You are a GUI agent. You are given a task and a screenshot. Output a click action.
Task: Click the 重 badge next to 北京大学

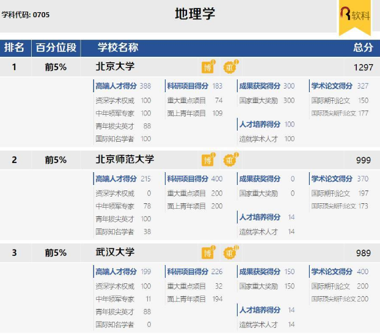point(230,67)
